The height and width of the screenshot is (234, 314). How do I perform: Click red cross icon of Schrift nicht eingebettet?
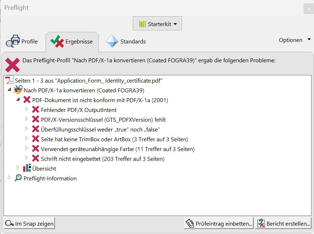click(x=35, y=158)
